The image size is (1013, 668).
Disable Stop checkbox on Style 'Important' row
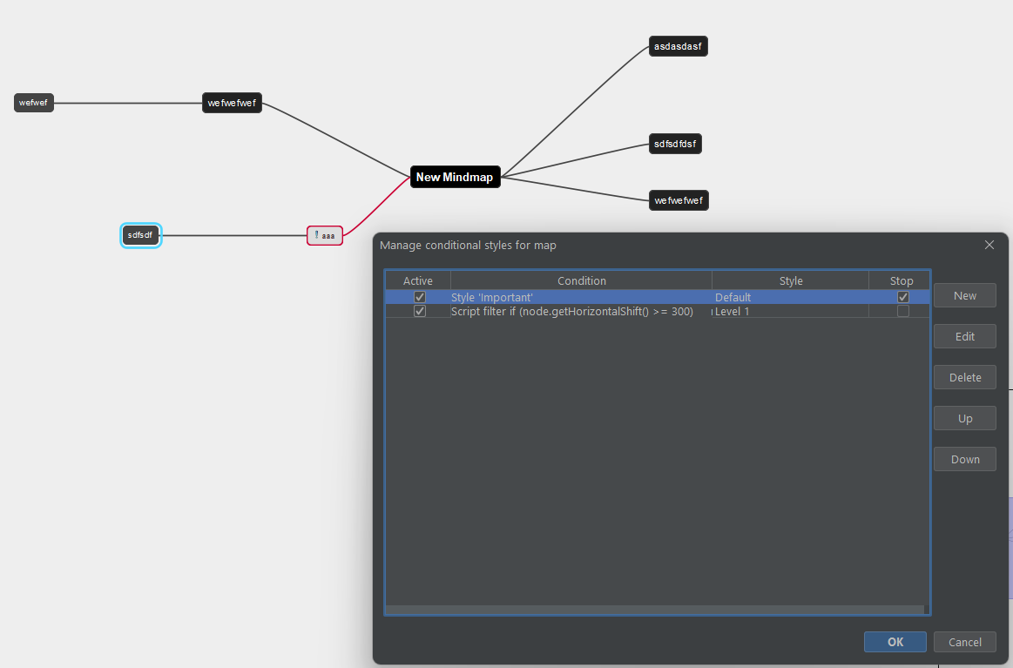(x=903, y=296)
